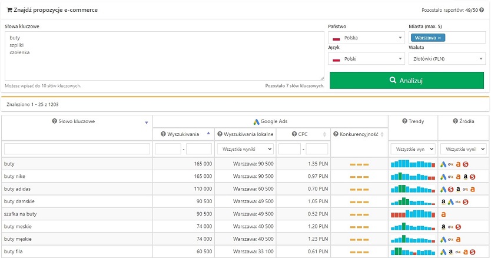Sort by Słowo kluczowe column arrow
Image resolution: width=491 pixels, height=258 pixels.
click(x=147, y=123)
